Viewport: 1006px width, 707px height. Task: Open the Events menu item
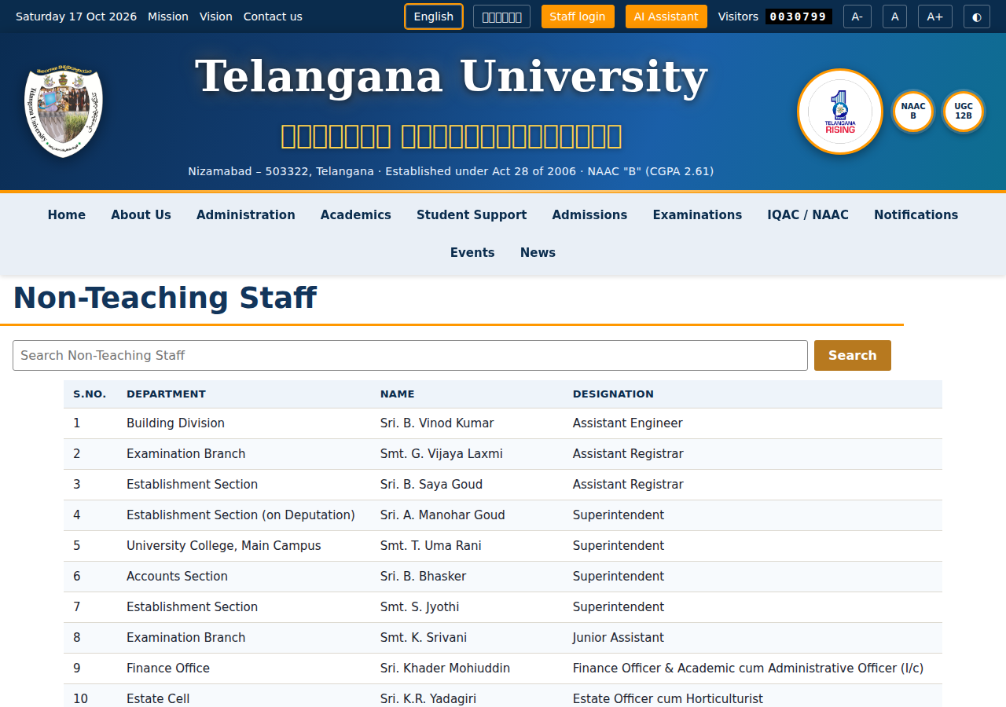472,253
